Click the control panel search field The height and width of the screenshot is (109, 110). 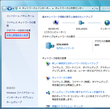point(105,8)
